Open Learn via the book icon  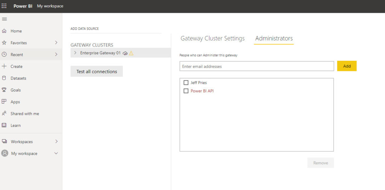coord(5,125)
